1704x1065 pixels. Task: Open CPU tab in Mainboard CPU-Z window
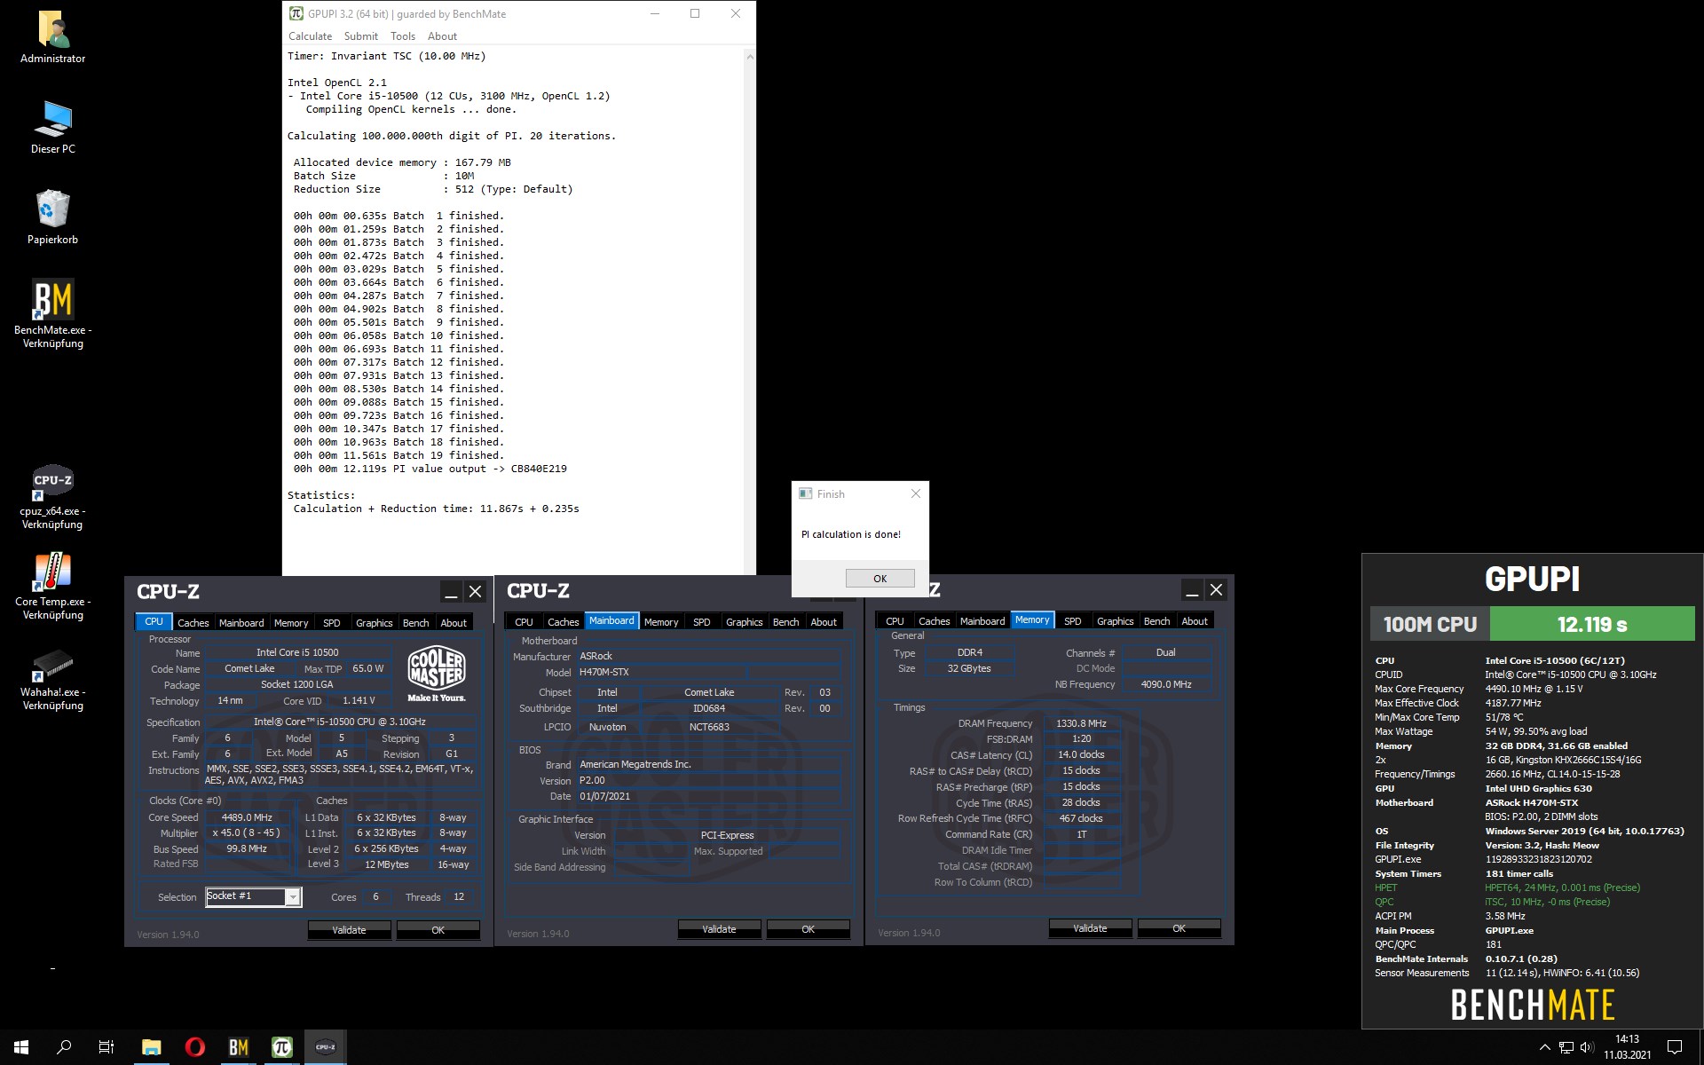point(524,622)
